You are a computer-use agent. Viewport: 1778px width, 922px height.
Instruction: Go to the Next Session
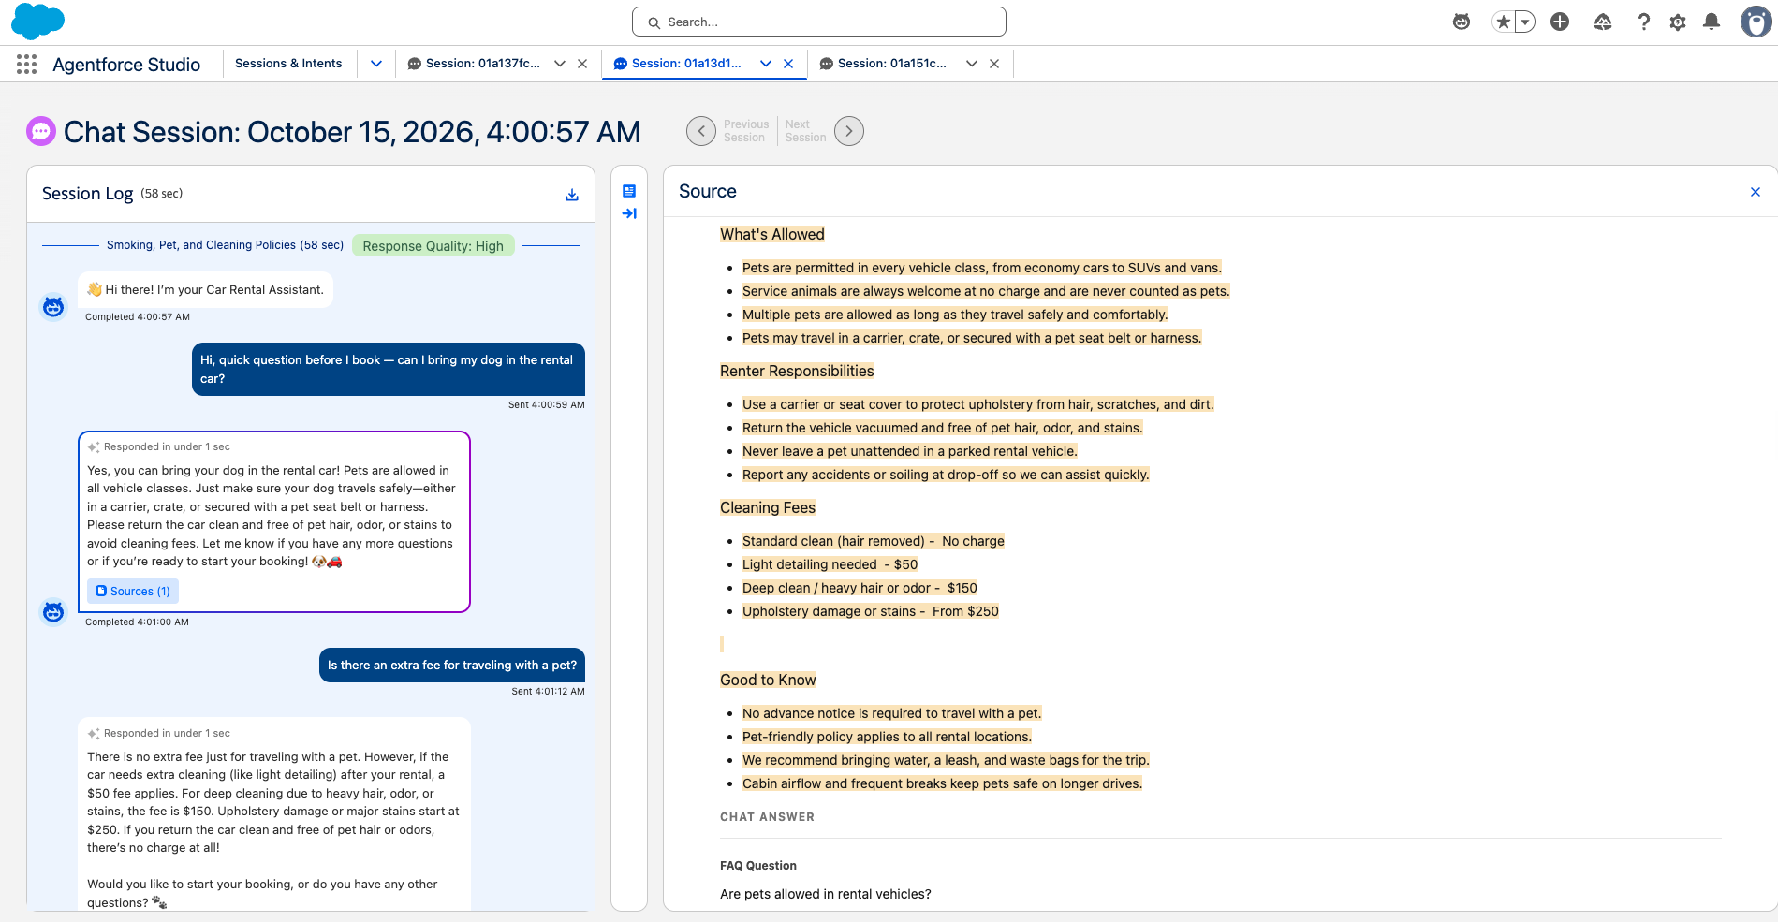pos(849,131)
